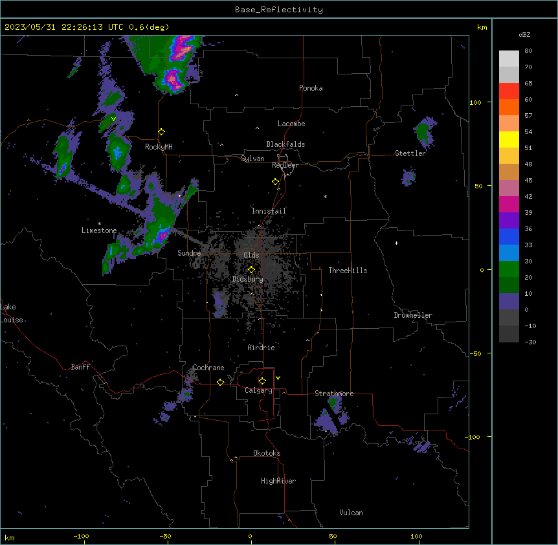Select the Sylvan label
The image size is (558, 545).
[252, 159]
